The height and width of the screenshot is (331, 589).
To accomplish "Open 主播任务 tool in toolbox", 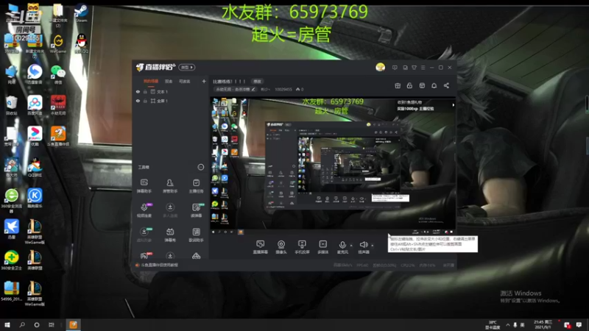I will point(196,186).
